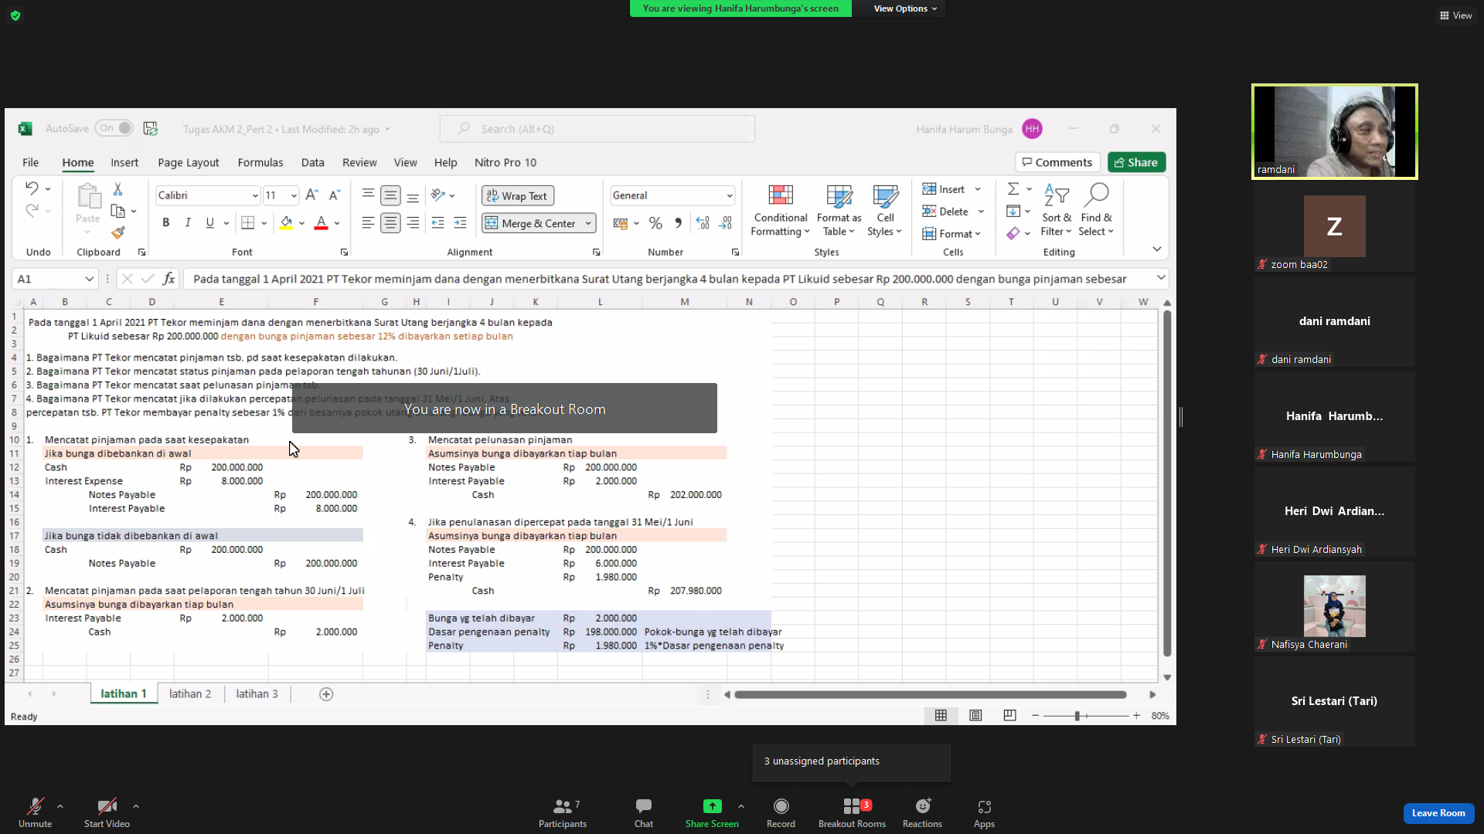
Task: Click the Excel search box
Action: coord(597,129)
